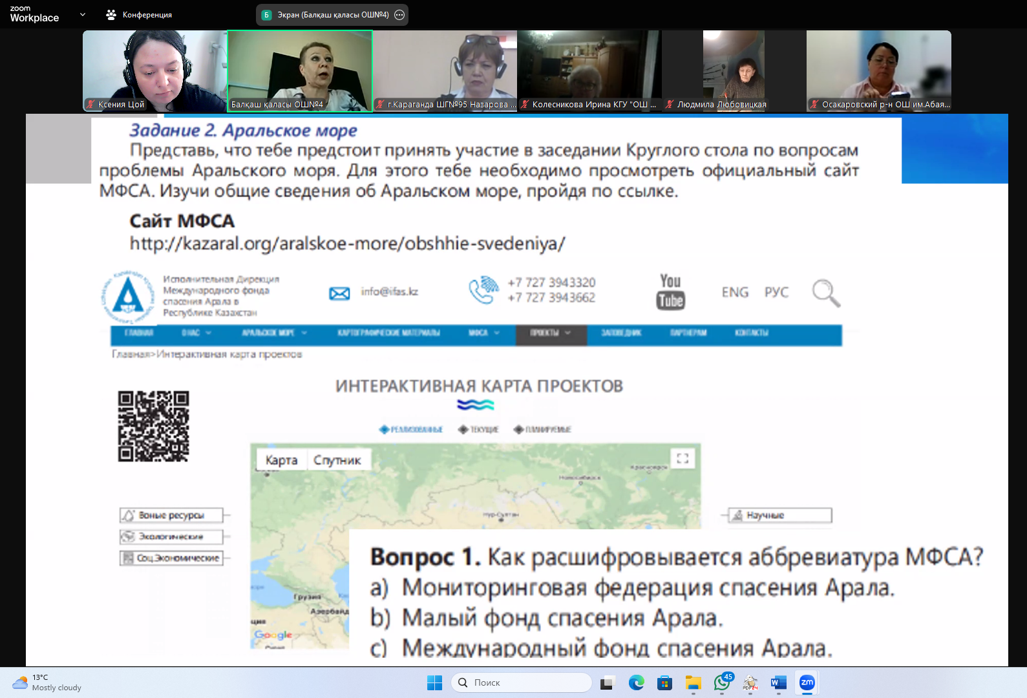The image size is (1027, 698).
Task: Click the Контакты navigation link
Action: click(751, 333)
